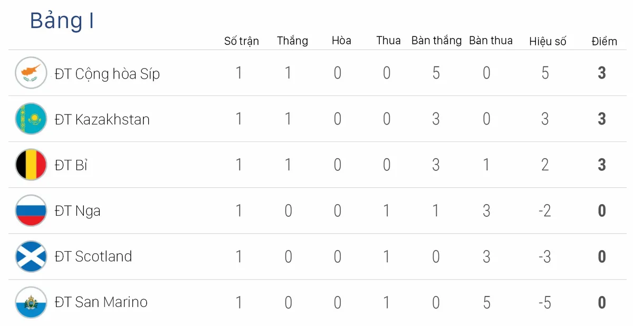633x326 pixels.
Task: Click the Bảng I heading
Action: coord(62,22)
